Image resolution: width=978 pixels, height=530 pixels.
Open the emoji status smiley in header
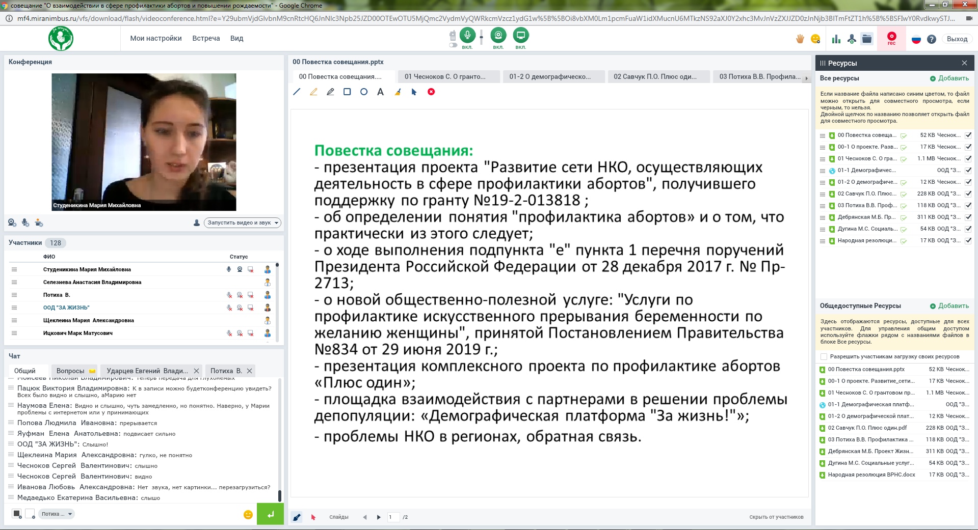(x=815, y=39)
